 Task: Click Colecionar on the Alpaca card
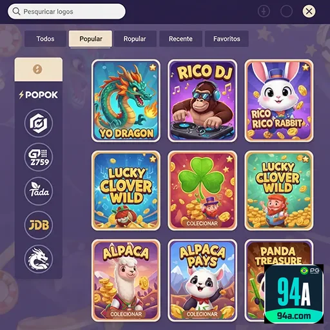pos(126,314)
